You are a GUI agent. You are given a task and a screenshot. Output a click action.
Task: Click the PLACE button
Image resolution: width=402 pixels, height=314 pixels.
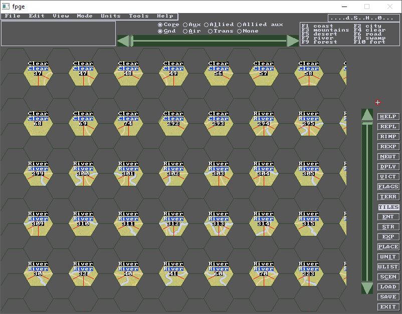click(388, 247)
